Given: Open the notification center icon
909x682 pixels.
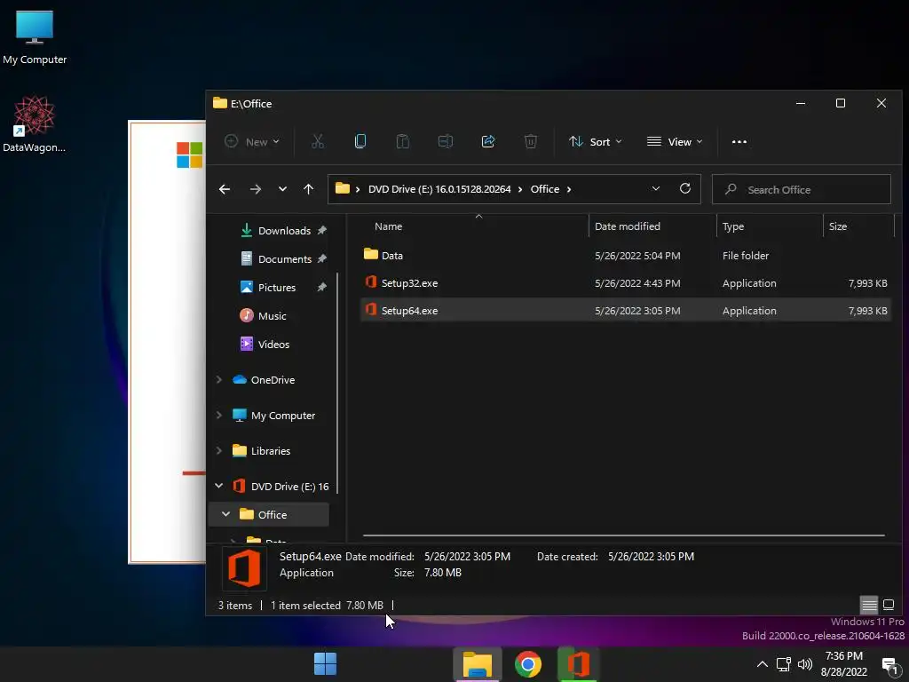Looking at the screenshot, I should 889,665.
